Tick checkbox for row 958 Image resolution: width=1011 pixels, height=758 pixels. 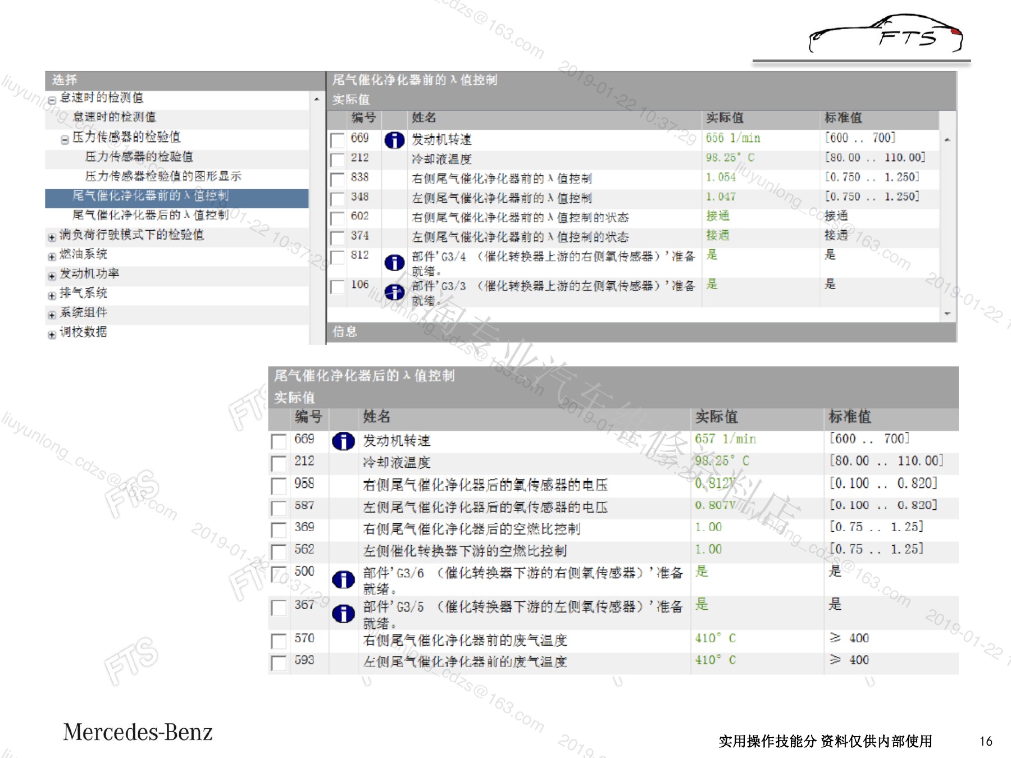click(x=279, y=486)
